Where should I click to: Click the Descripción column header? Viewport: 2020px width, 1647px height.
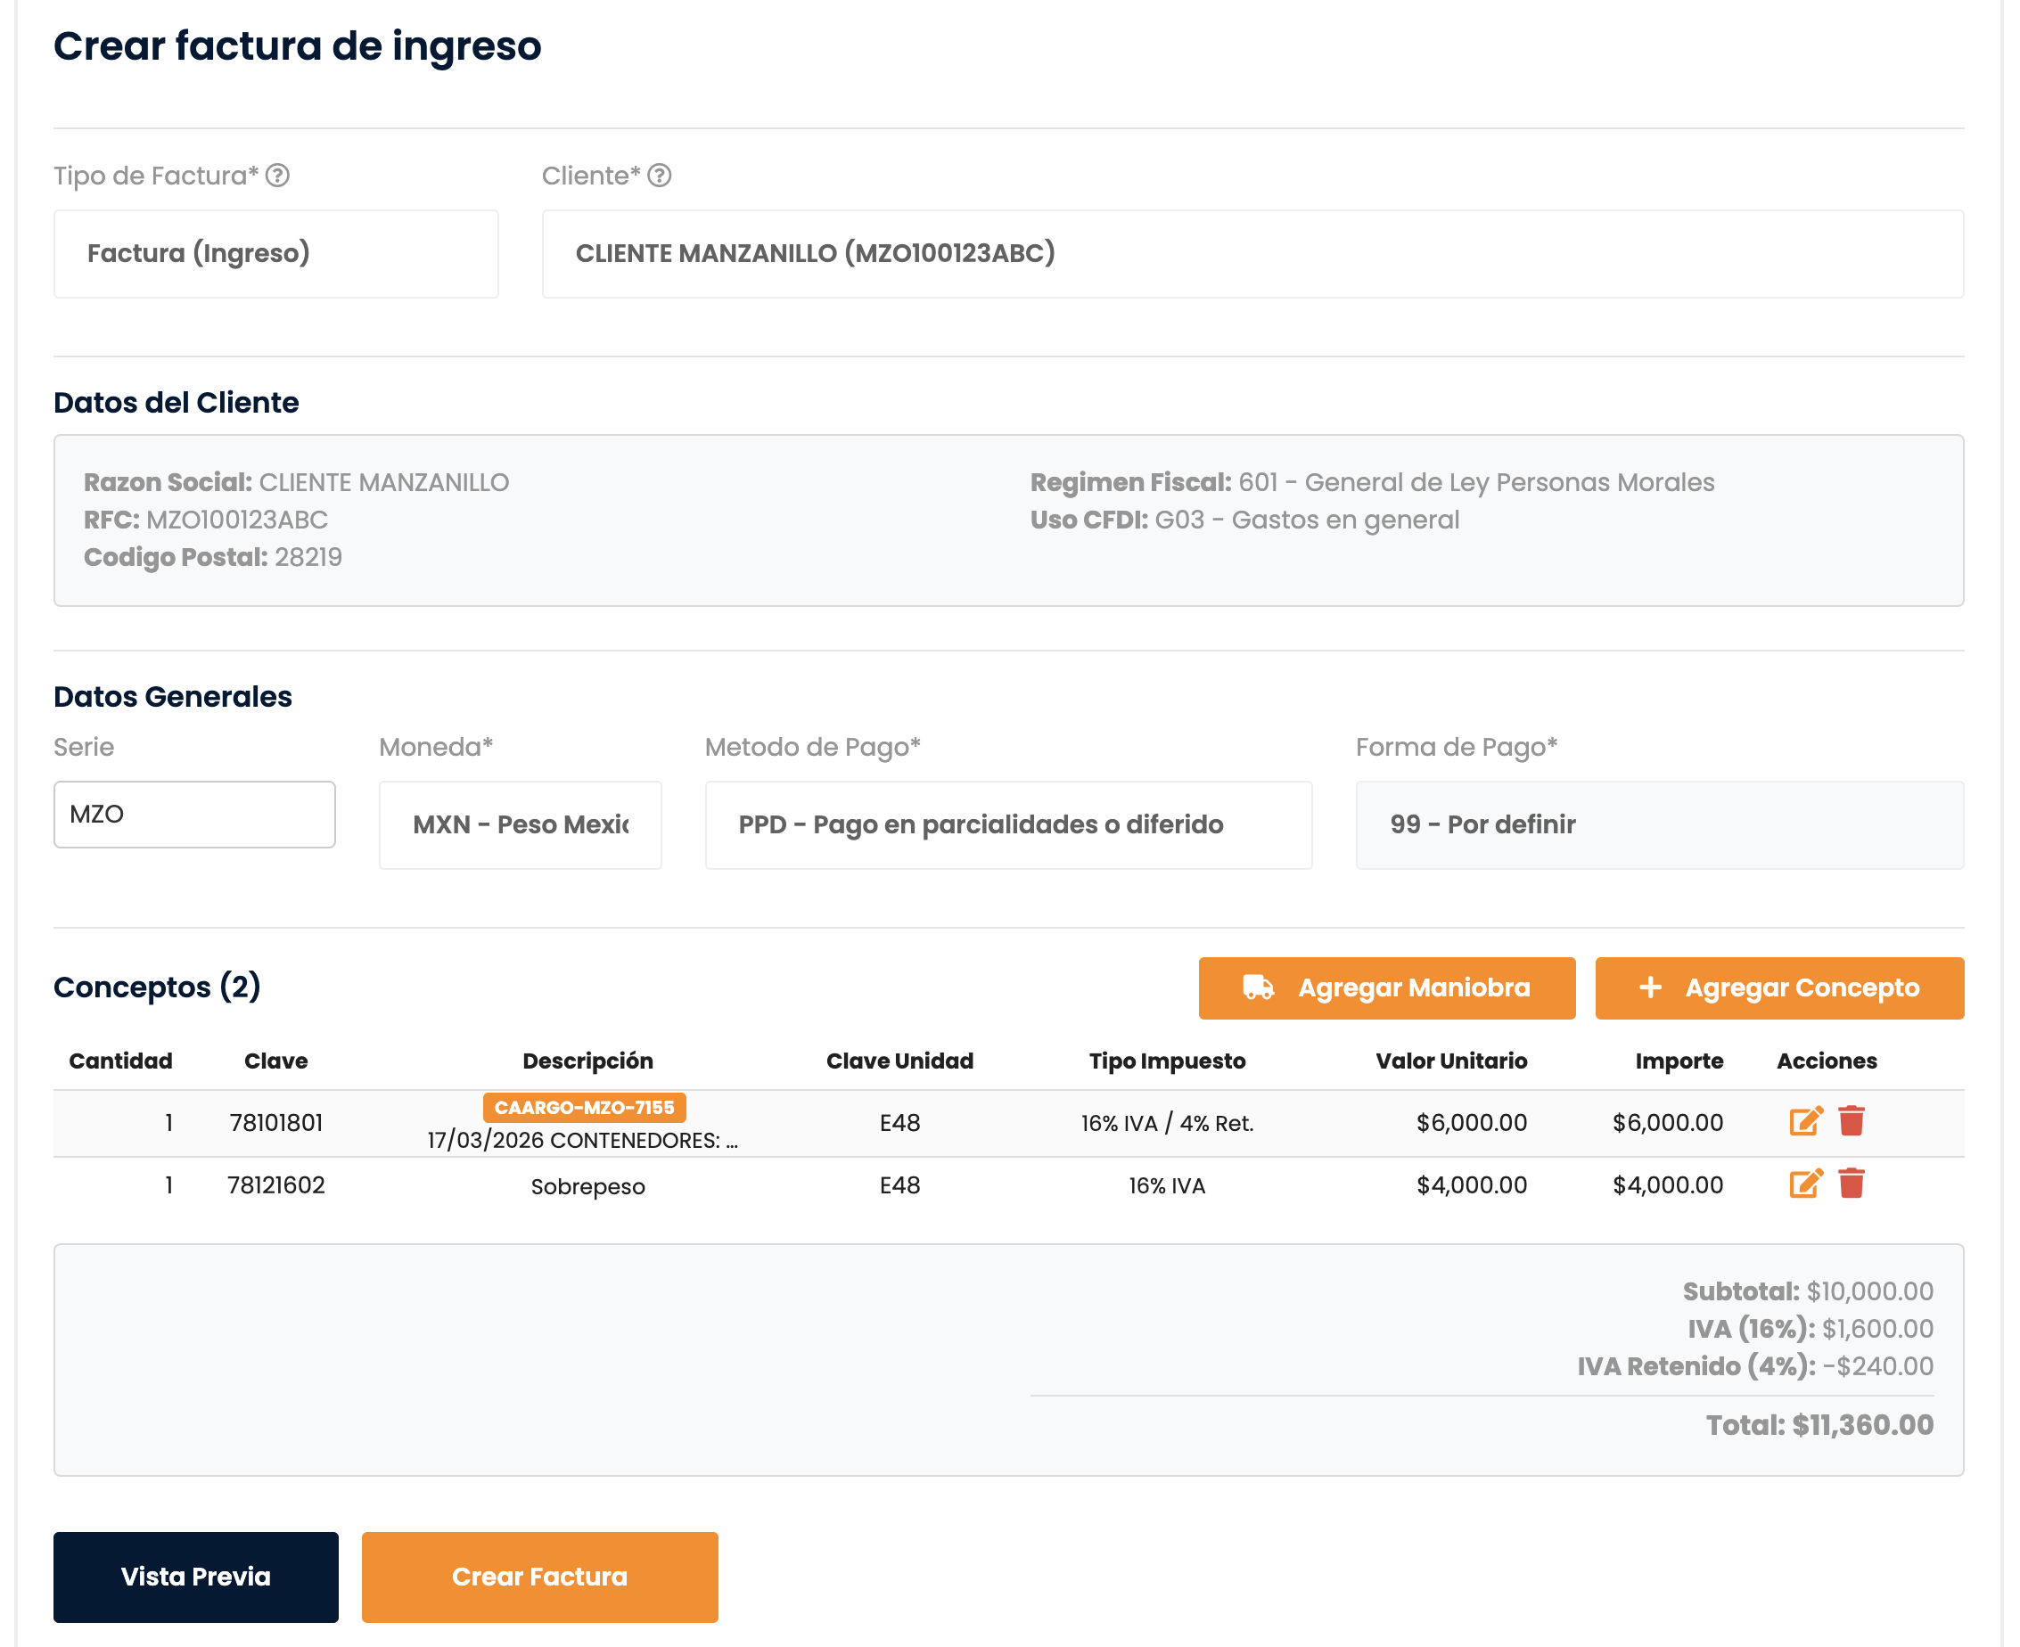(x=587, y=1061)
